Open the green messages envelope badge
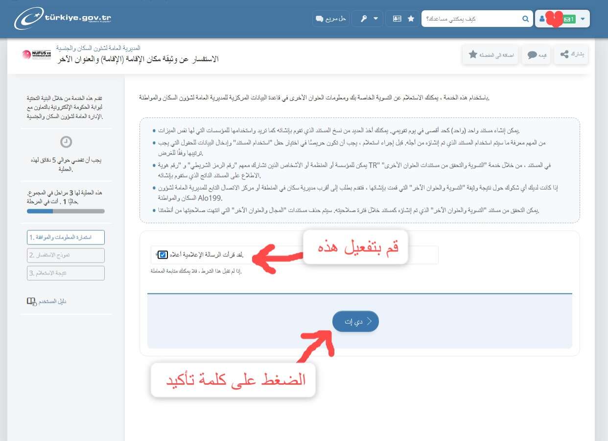The height and width of the screenshot is (441, 608). click(x=568, y=19)
